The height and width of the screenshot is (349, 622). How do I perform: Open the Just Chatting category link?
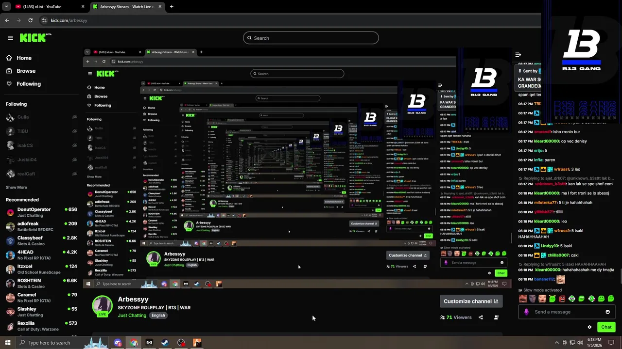pos(132,316)
